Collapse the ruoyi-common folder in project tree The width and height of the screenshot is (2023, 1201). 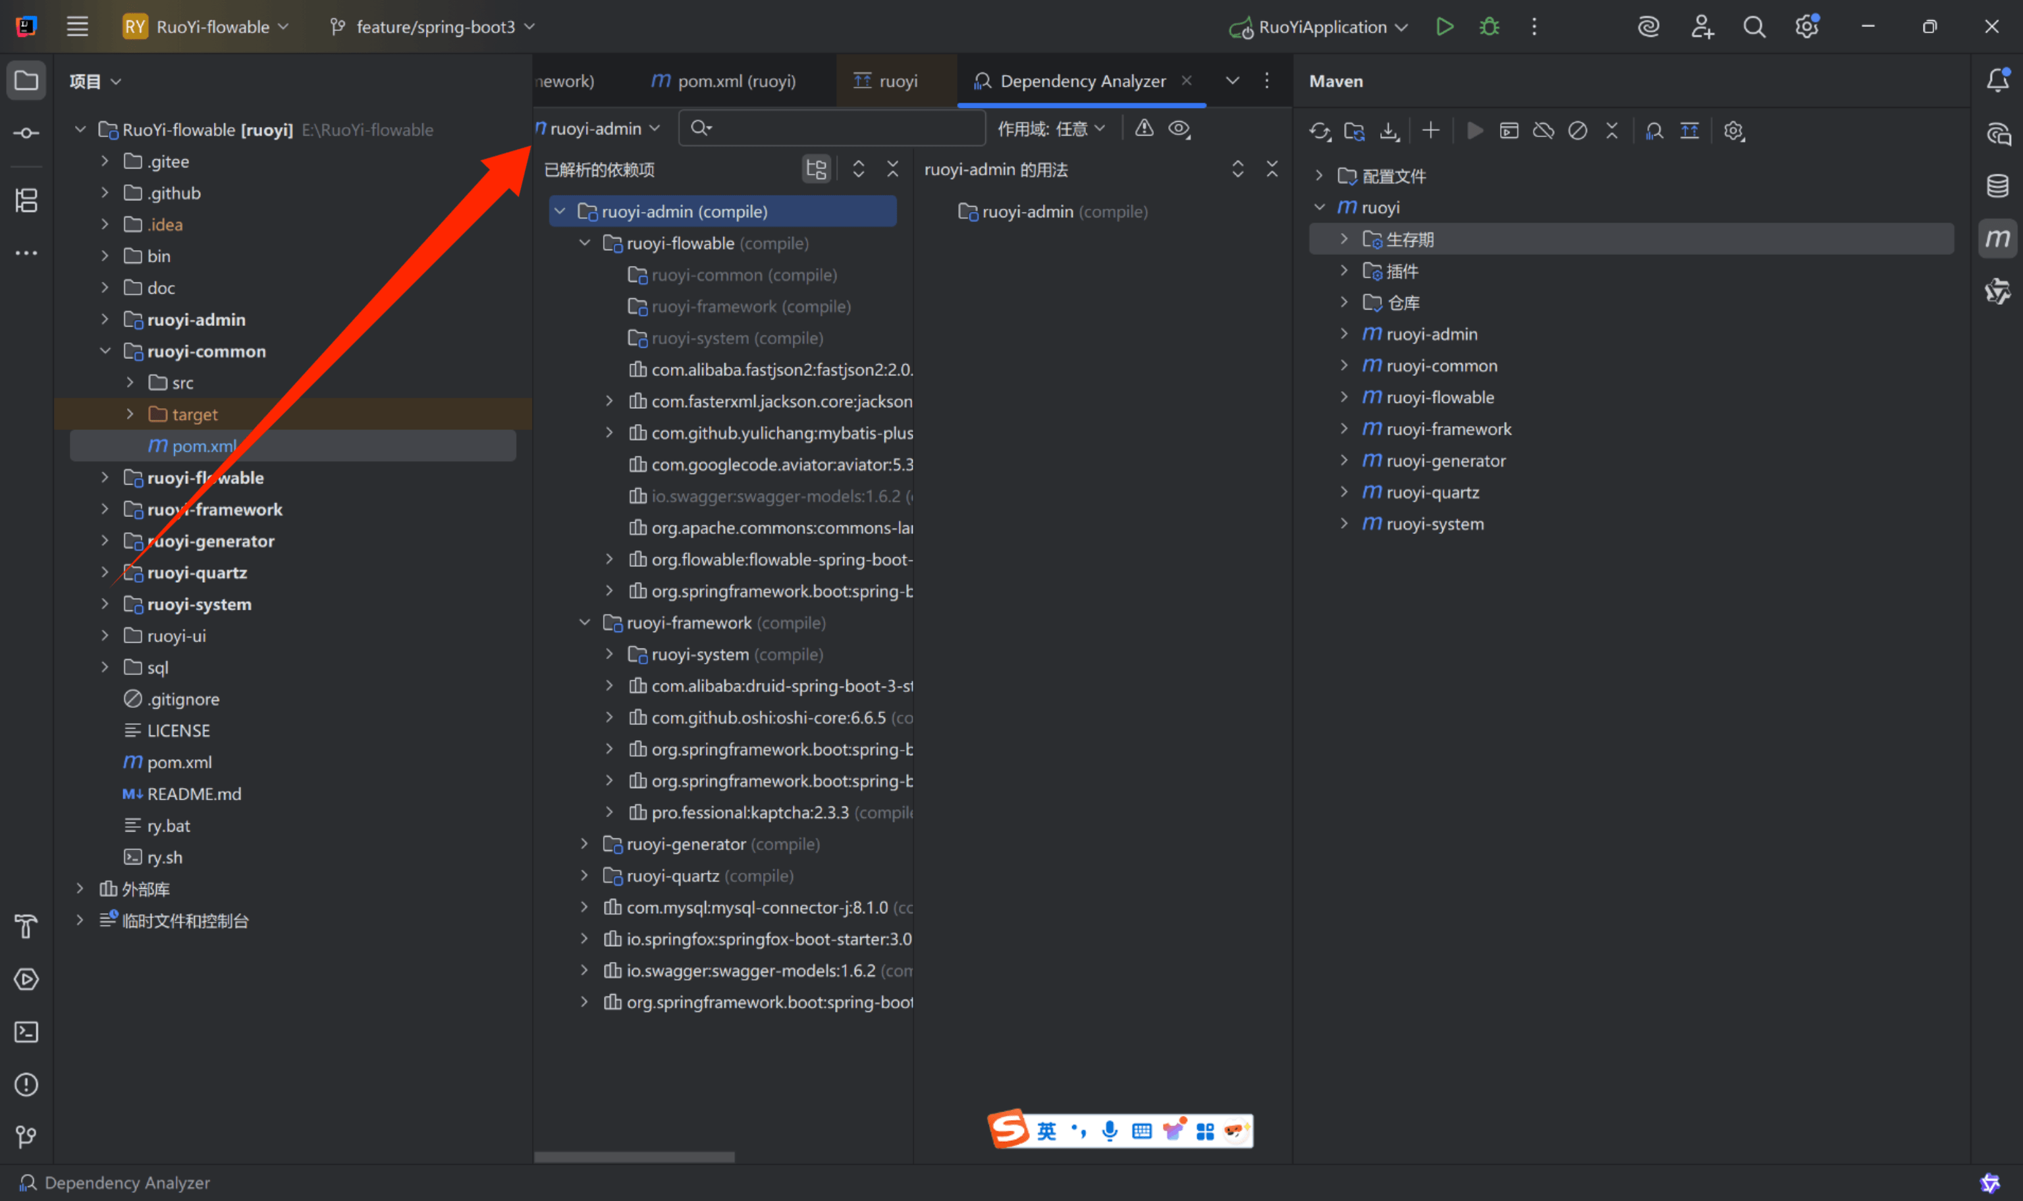[105, 351]
